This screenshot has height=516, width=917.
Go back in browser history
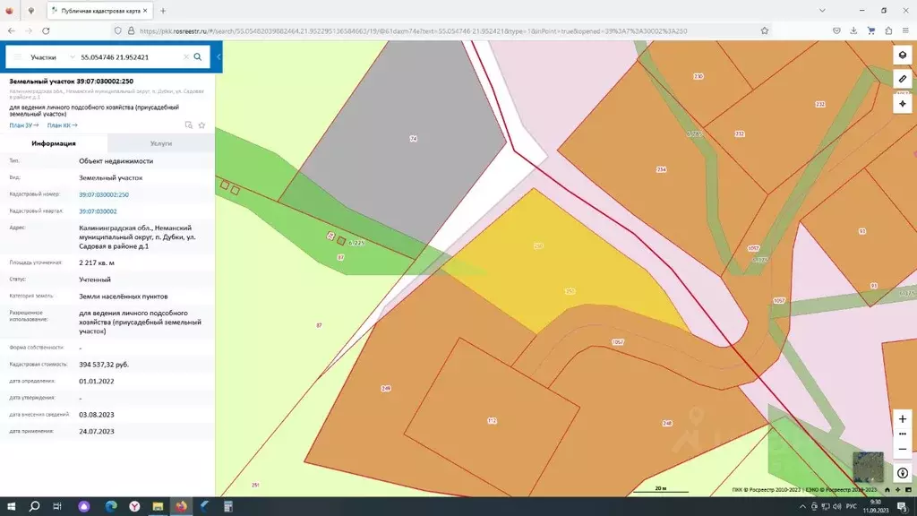pyautogui.click(x=12, y=30)
